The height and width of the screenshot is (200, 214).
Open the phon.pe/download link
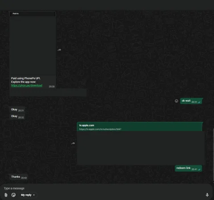point(27,86)
